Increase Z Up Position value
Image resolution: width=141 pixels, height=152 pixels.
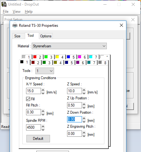pos(84,104)
